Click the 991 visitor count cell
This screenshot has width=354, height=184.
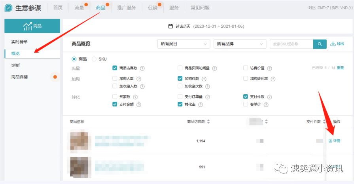pos(202,167)
